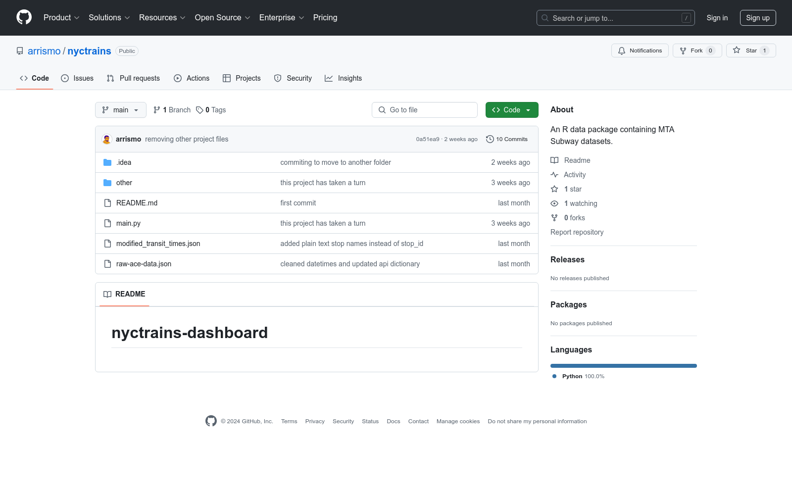View forks via '0 forks' link
Image resolution: width=792 pixels, height=495 pixels.
(568, 218)
